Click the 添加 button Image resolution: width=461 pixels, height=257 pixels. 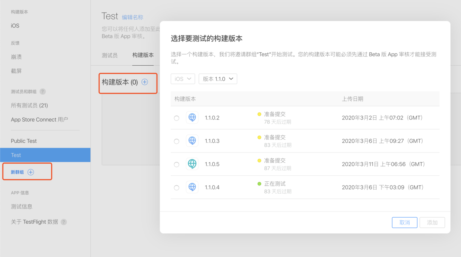[432, 223]
